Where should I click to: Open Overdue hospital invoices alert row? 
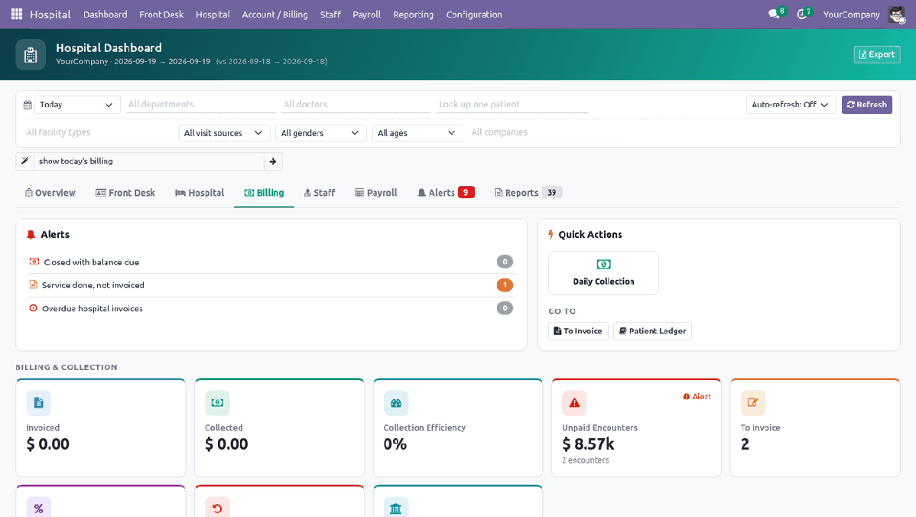[271, 308]
